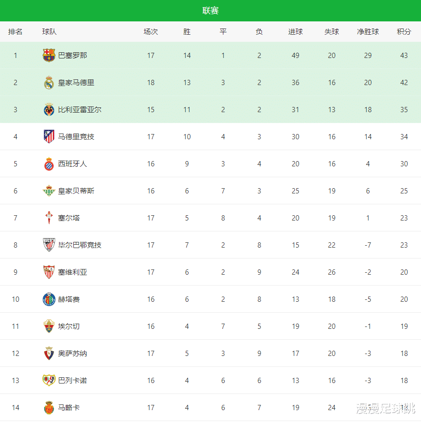Click the 净胜球 column header
421x422 pixels.
tap(368, 32)
